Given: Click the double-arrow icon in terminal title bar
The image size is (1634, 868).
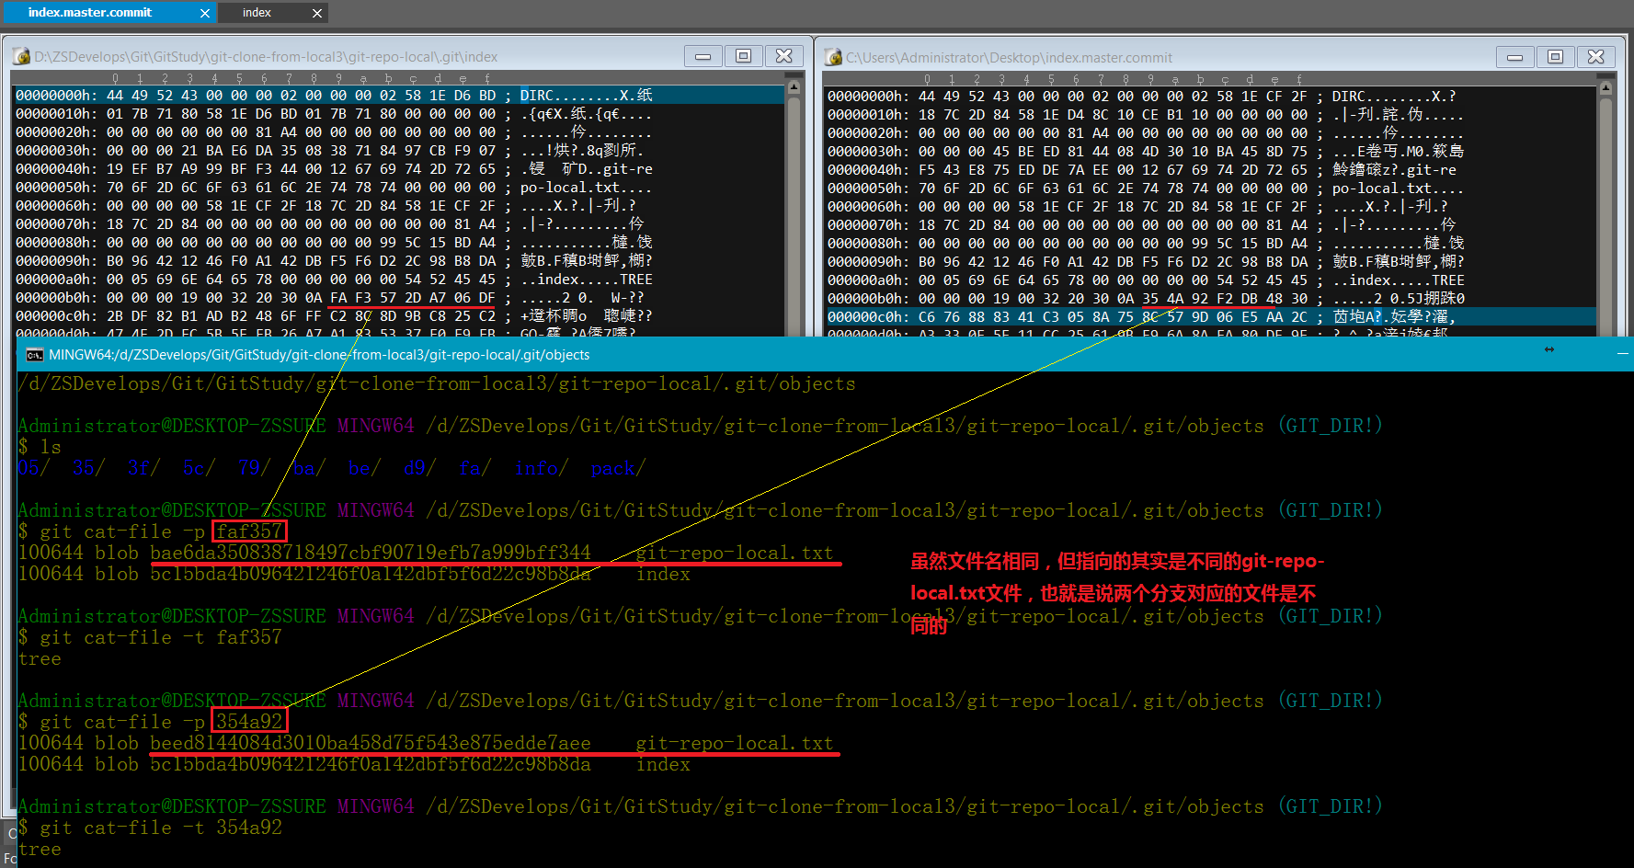Looking at the screenshot, I should pos(1549,349).
